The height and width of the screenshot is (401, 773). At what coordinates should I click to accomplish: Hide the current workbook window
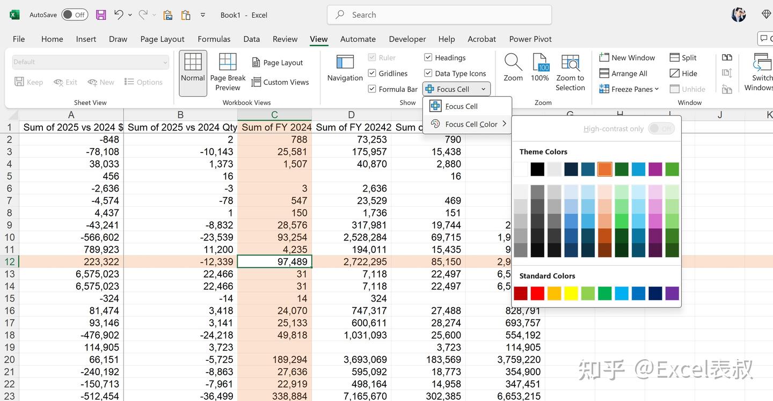click(683, 73)
